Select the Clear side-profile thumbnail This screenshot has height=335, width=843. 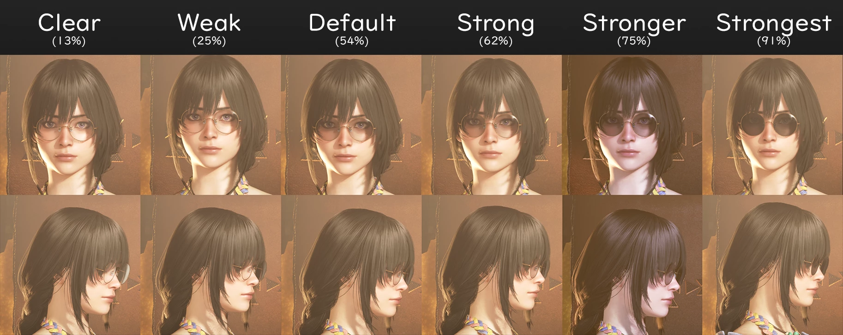click(70, 265)
